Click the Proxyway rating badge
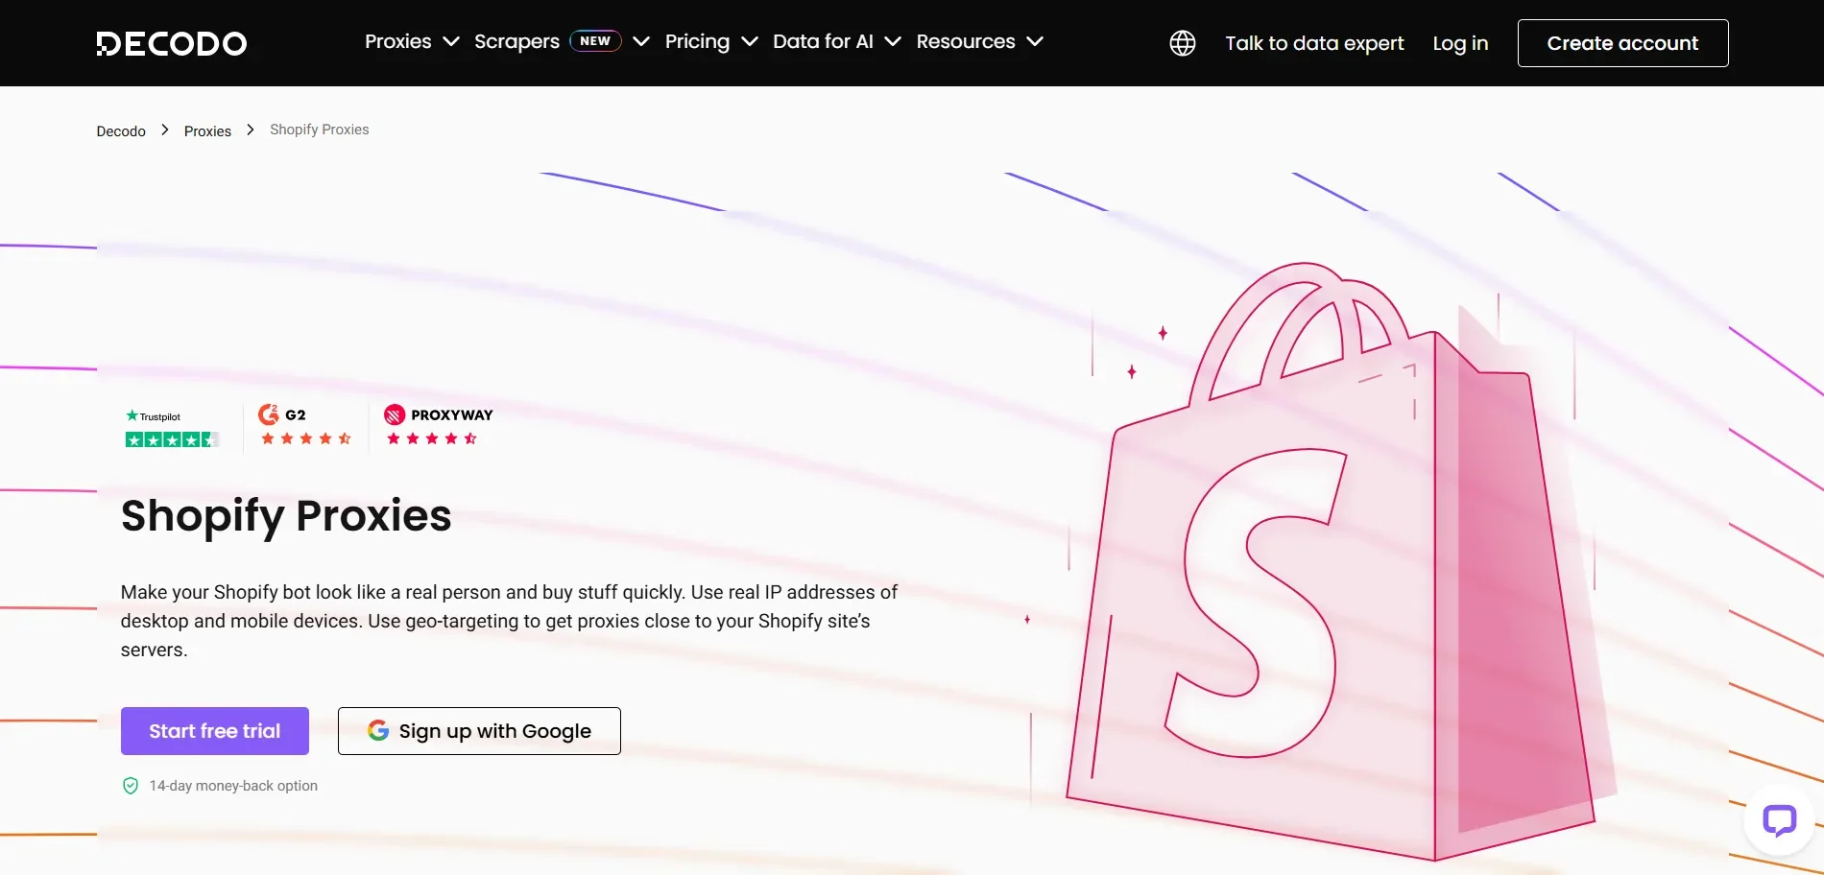 pyautogui.click(x=438, y=426)
